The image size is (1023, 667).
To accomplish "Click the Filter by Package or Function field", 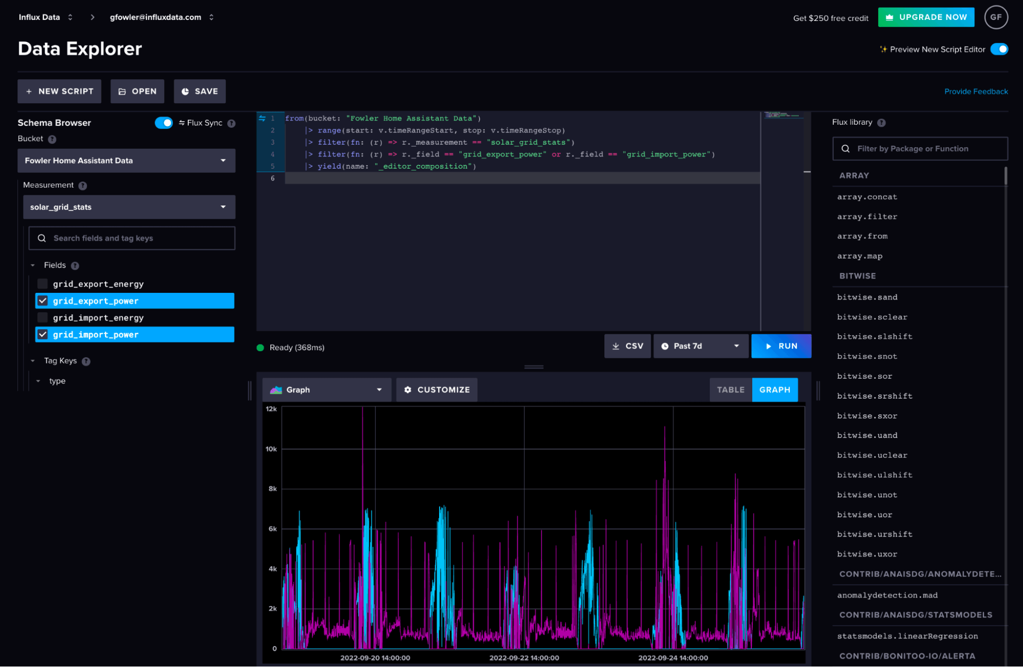I will (x=920, y=149).
